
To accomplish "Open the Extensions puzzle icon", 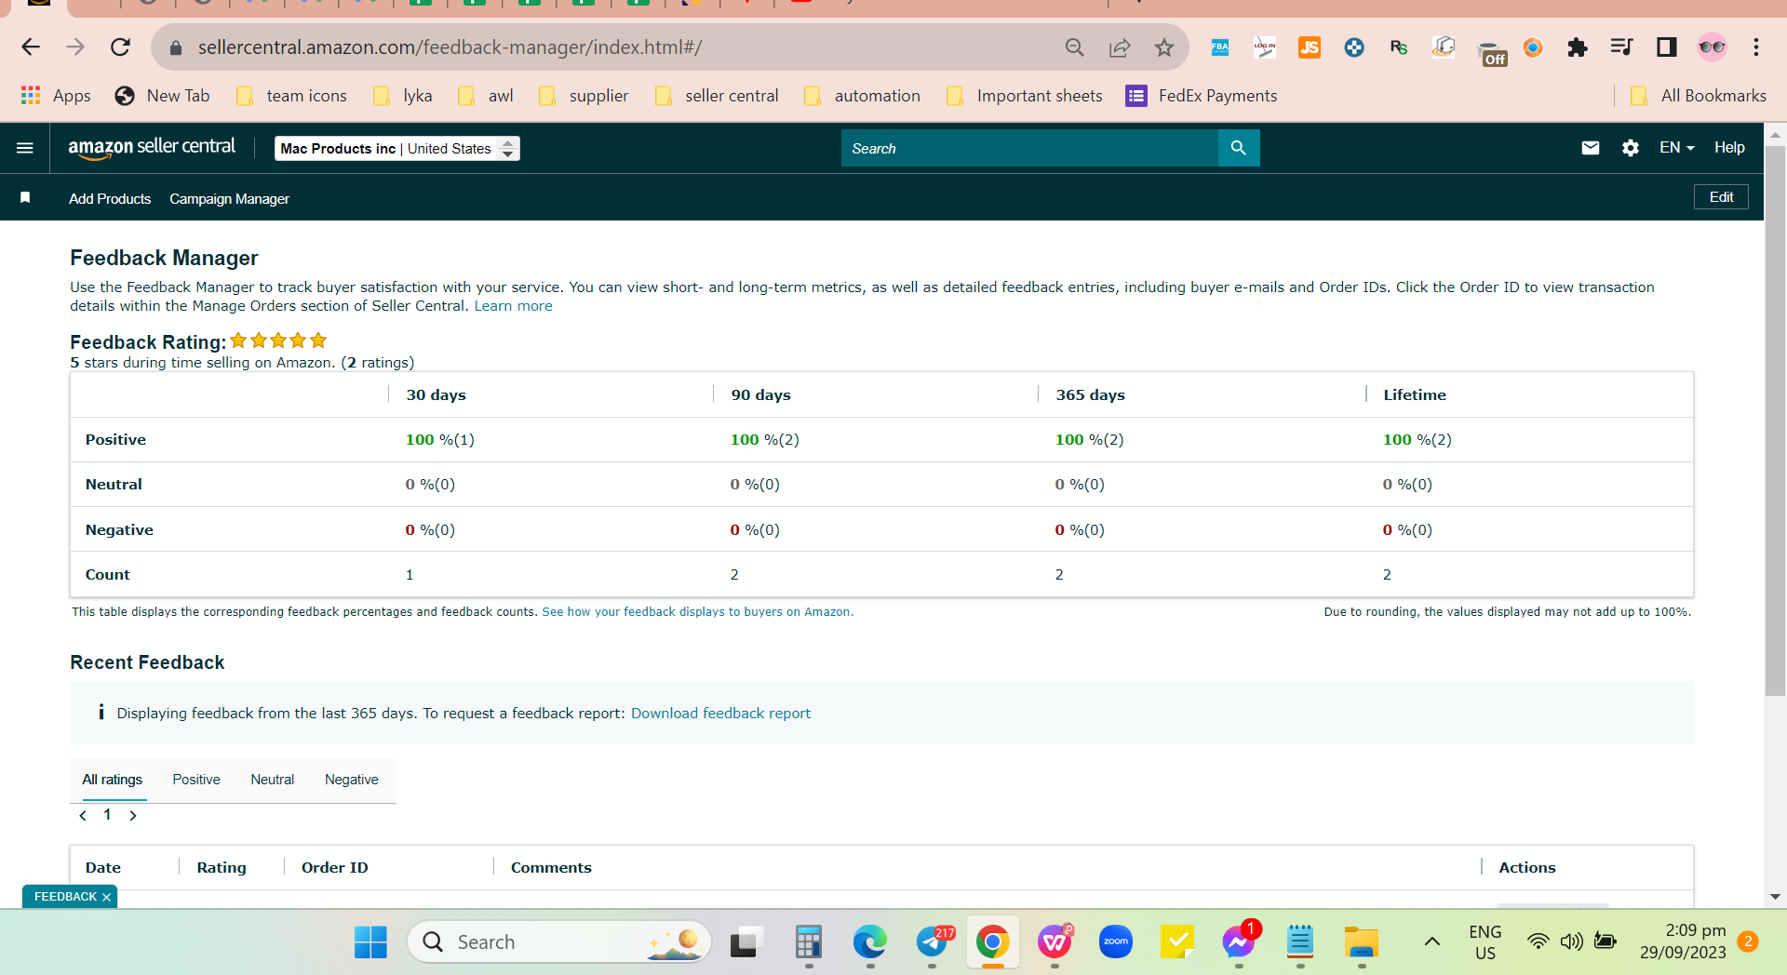I will [x=1577, y=47].
